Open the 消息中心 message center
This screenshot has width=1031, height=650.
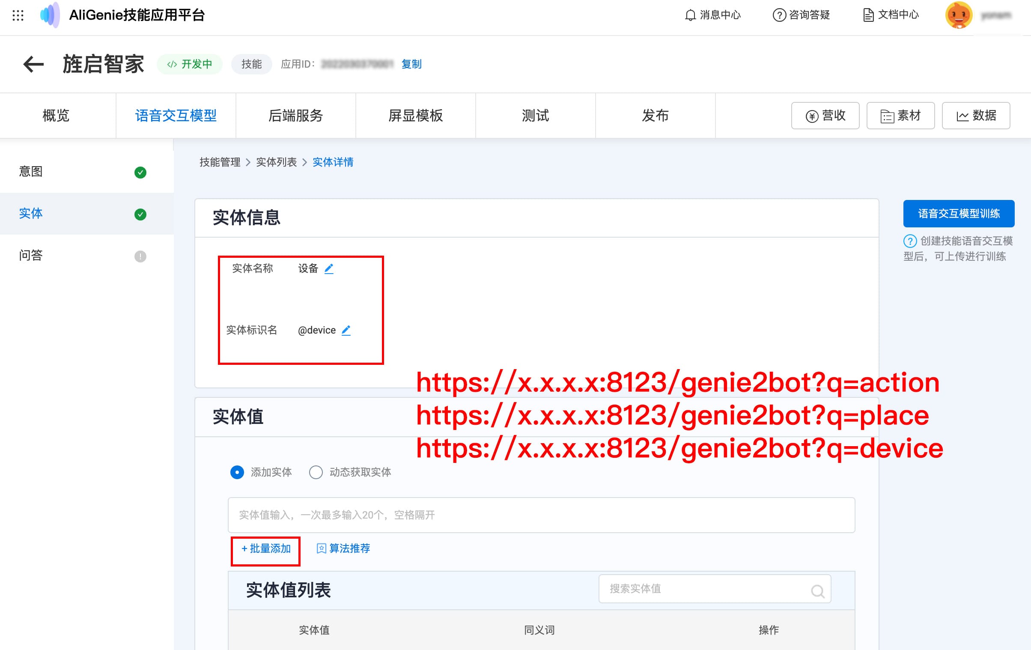712,15
